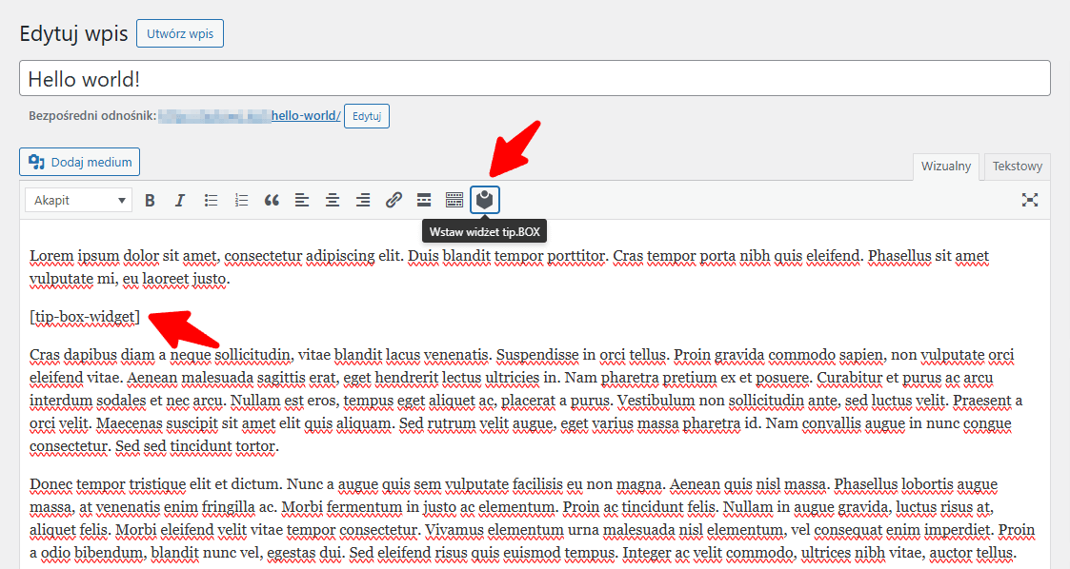Apply italic formatting to text
Screen dimensions: 1070x569
180,200
